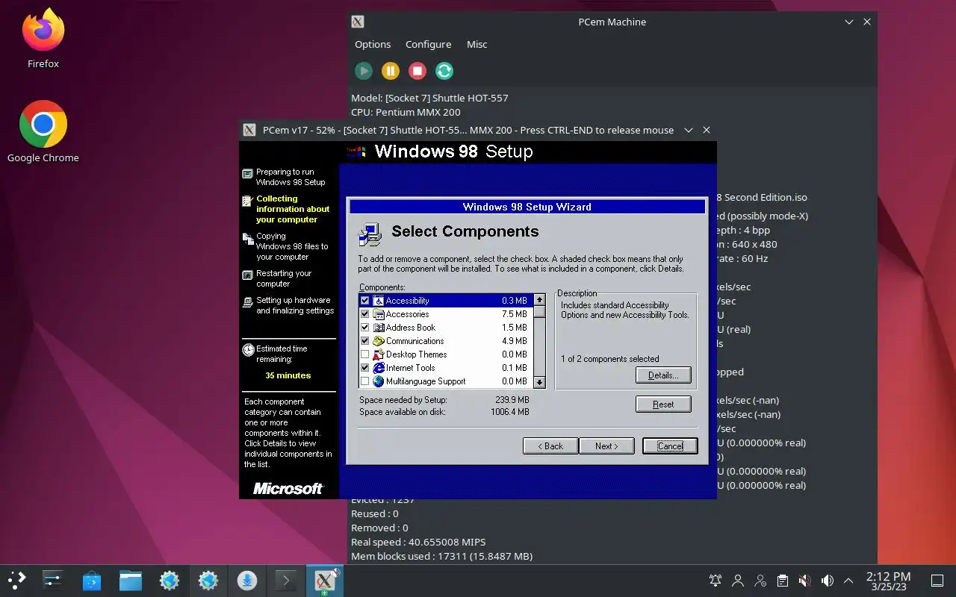Click the PCem task icon in the taskbar
Screen dimensions: 956x597
pyautogui.click(x=325, y=580)
